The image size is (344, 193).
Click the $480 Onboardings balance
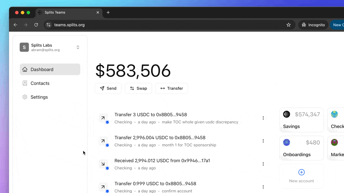pos(313,142)
